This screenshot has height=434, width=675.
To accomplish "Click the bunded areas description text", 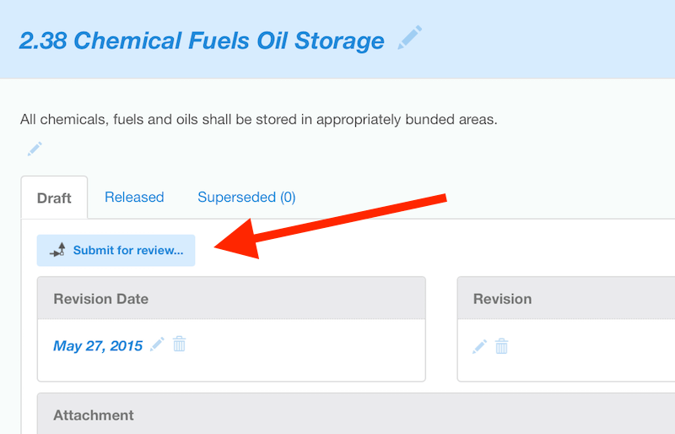I will (x=258, y=119).
